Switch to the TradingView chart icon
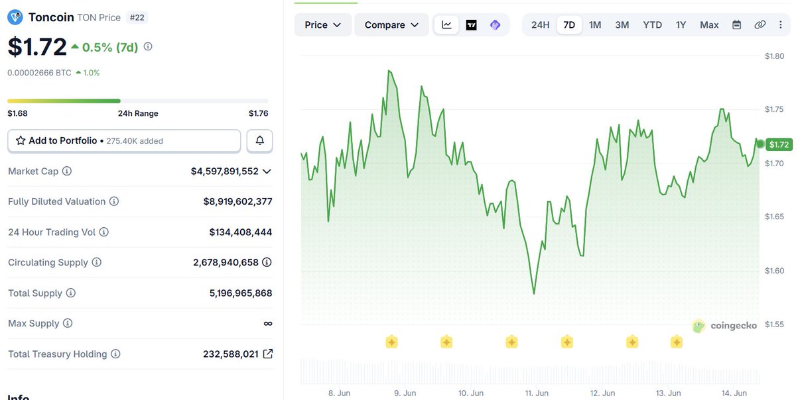 [471, 25]
